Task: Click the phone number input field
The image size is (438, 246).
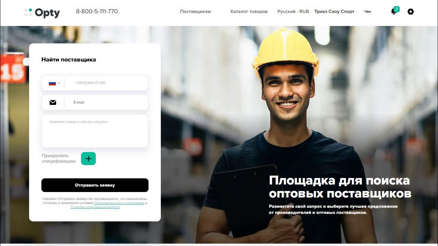Action: point(106,83)
